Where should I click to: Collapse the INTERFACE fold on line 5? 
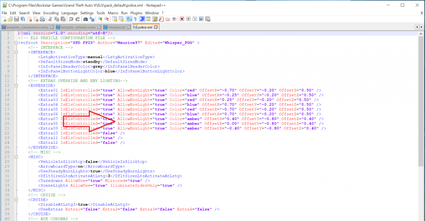(16, 52)
